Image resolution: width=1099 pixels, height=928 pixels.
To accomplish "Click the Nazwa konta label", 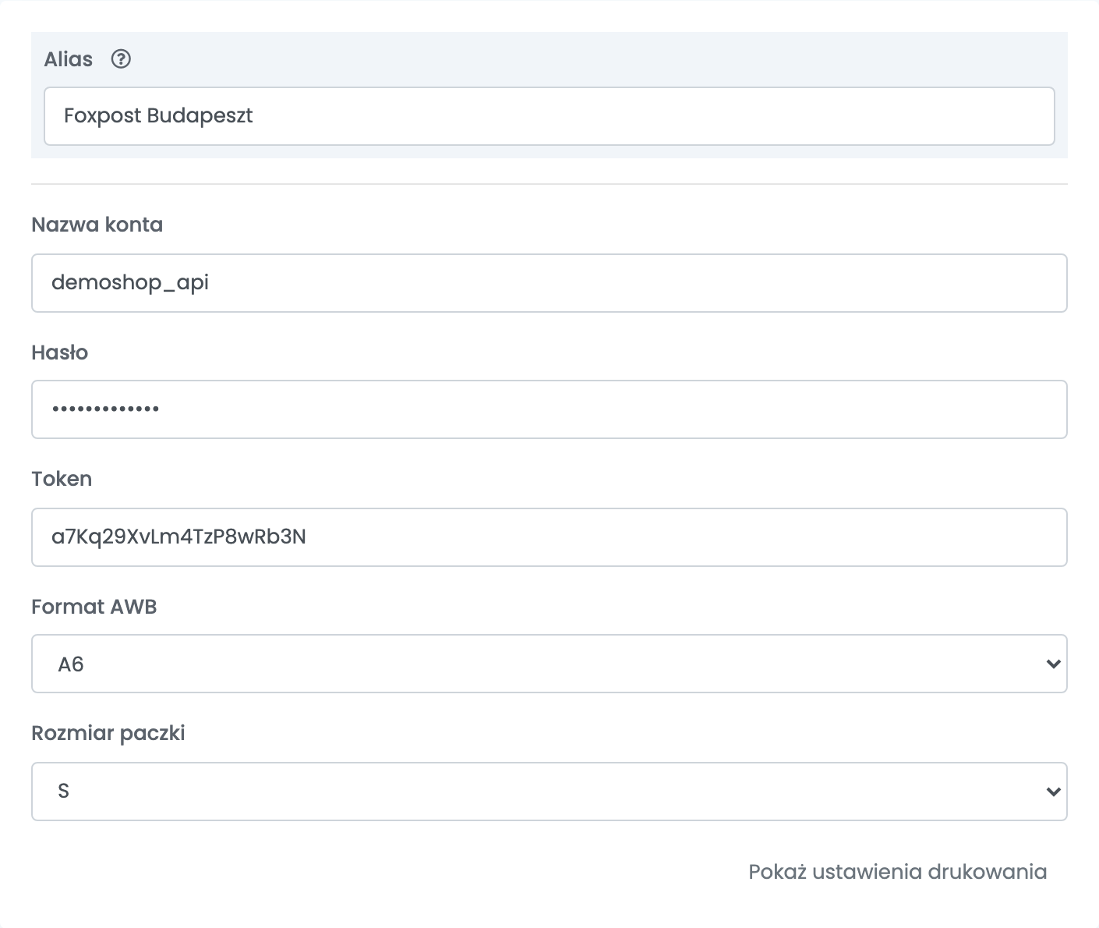I will click(97, 225).
